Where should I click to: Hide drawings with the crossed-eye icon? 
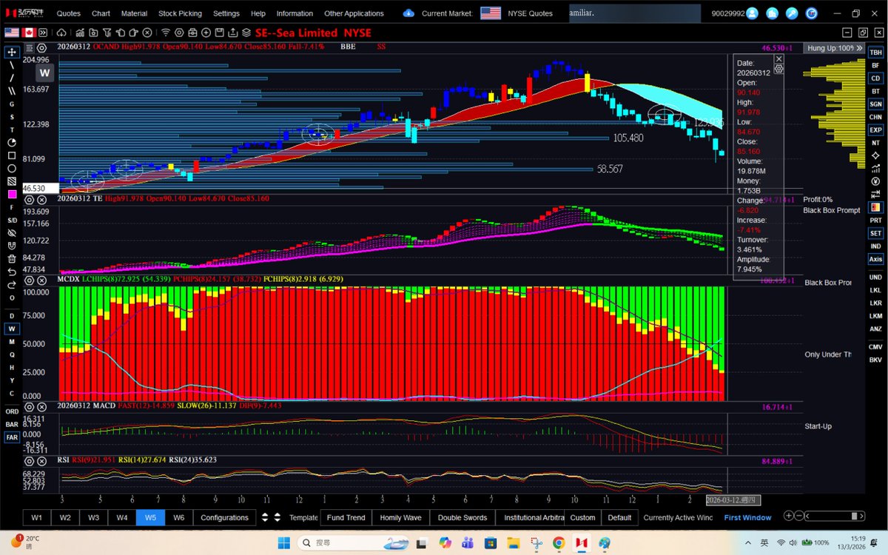point(12,232)
